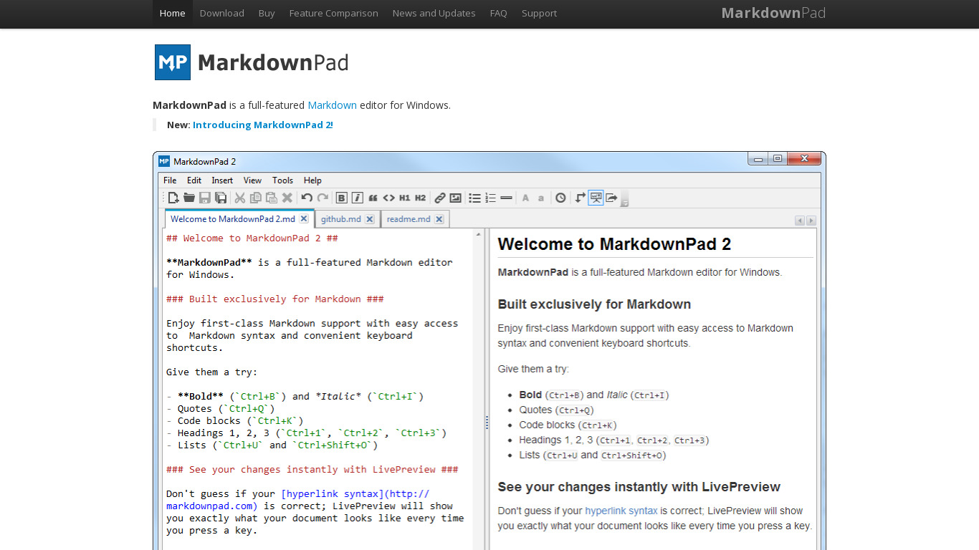This screenshot has height=550, width=979.
Task: Click the Save All documents icon
Action: tap(221, 198)
